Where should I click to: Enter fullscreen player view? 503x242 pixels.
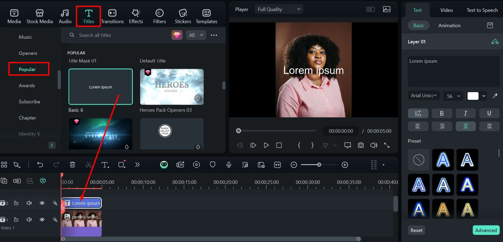pos(387,145)
